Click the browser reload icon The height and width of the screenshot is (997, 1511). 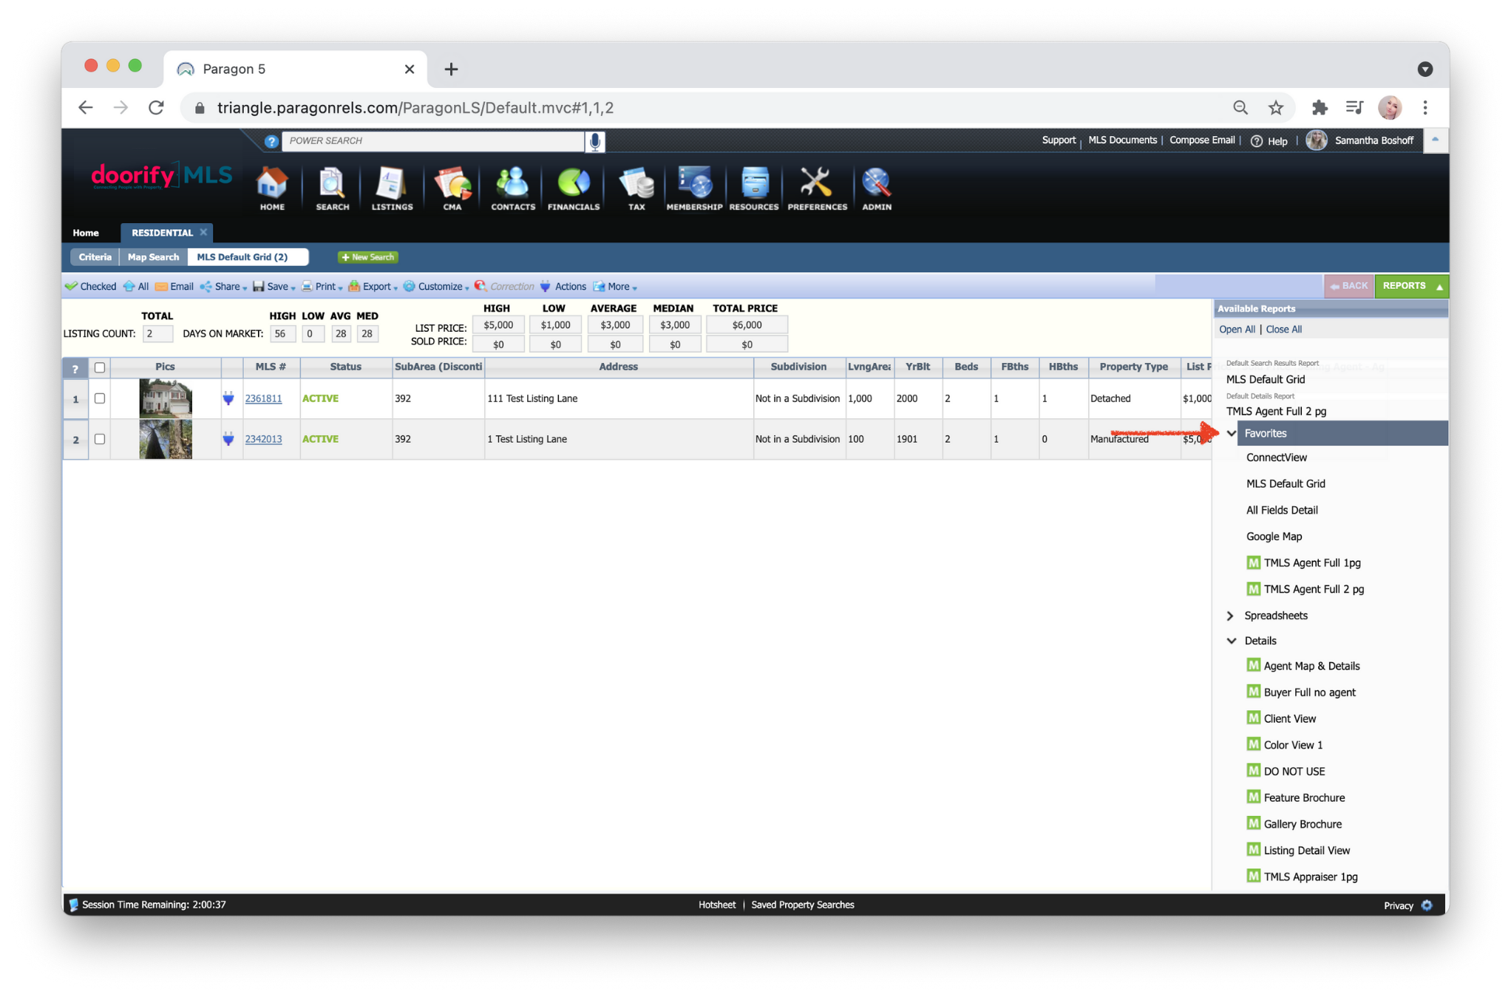pos(156,108)
